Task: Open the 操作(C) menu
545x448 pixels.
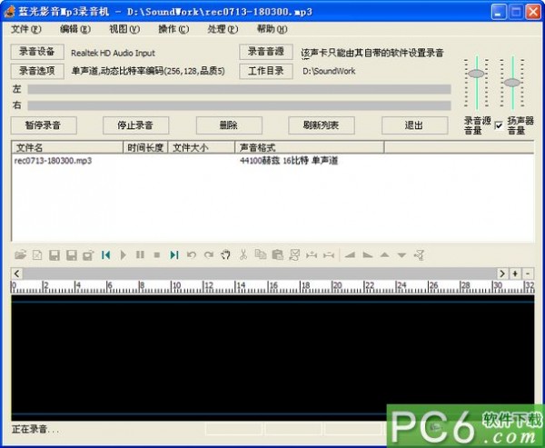Action: [x=173, y=29]
